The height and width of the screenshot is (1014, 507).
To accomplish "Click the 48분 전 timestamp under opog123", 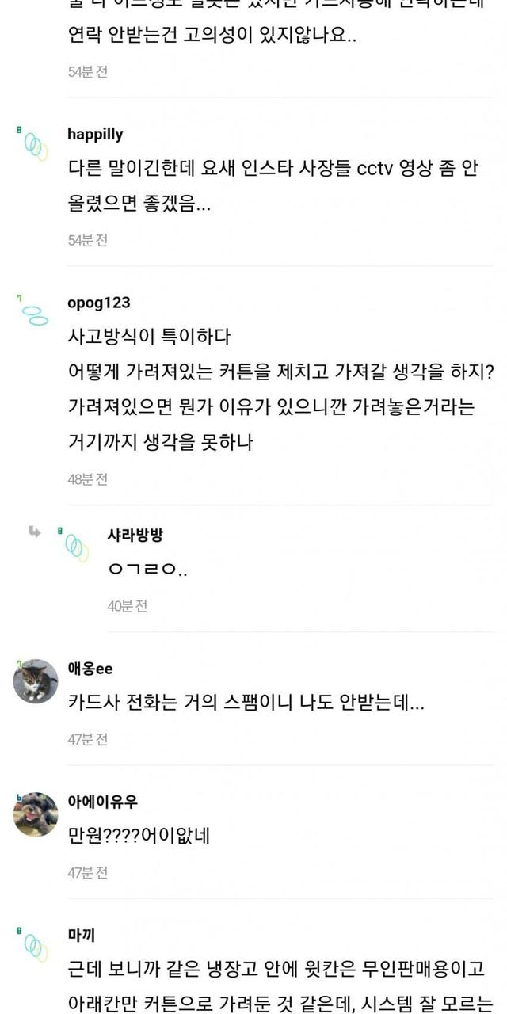I will (x=87, y=479).
